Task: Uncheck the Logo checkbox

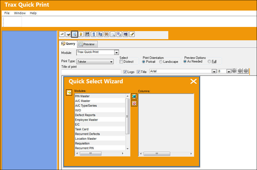Action: [x=125, y=72]
